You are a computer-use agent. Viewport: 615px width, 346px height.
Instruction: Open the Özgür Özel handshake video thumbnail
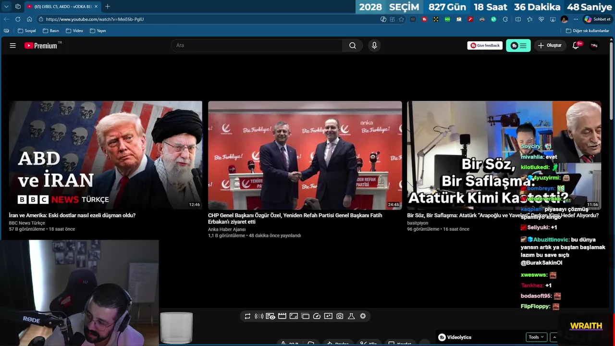pos(305,155)
